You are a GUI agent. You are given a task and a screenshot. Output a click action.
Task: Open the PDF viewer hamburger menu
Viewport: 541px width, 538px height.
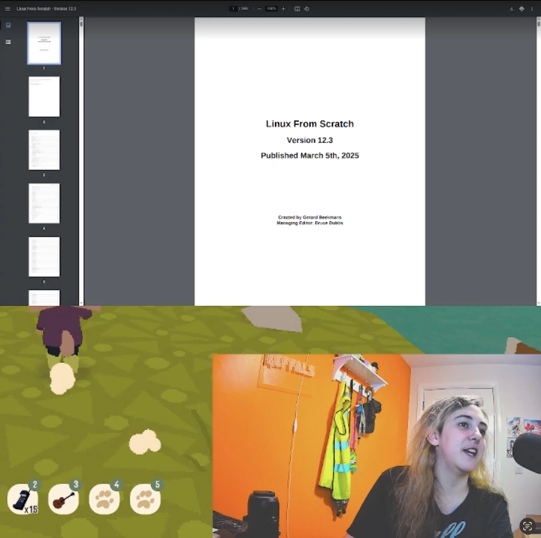coord(8,9)
